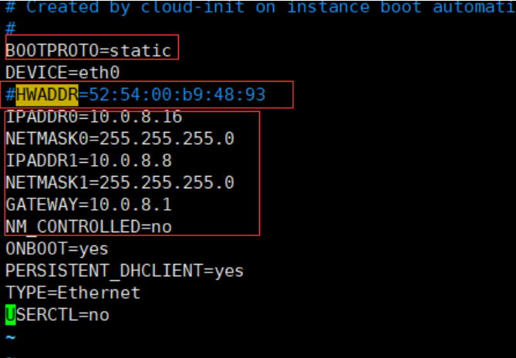Place cursor on DEVICE=eth0 line
The image size is (516, 358).
click(x=62, y=73)
